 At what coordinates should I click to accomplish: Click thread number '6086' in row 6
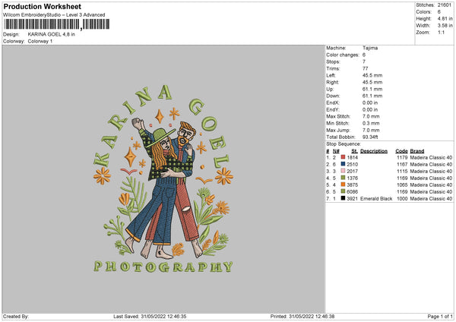[x=352, y=192]
